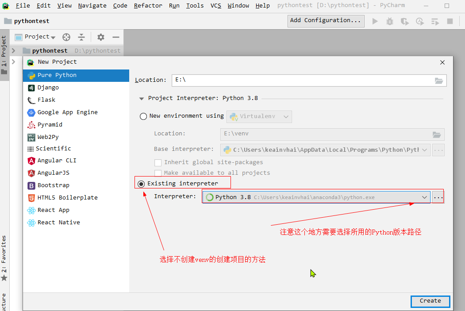The width and height of the screenshot is (465, 311).
Task: Expand the pythontest tree node
Action: coord(14,51)
